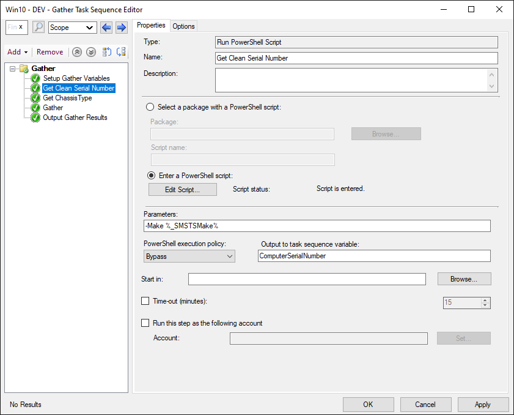The height and width of the screenshot is (415, 514).
Task: Click the collapse all groups icon
Action: tap(121, 52)
